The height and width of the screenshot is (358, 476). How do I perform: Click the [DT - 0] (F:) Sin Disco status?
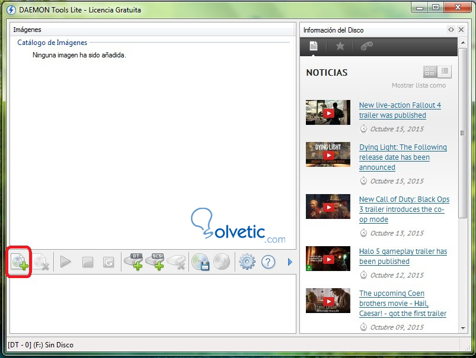tap(41, 344)
